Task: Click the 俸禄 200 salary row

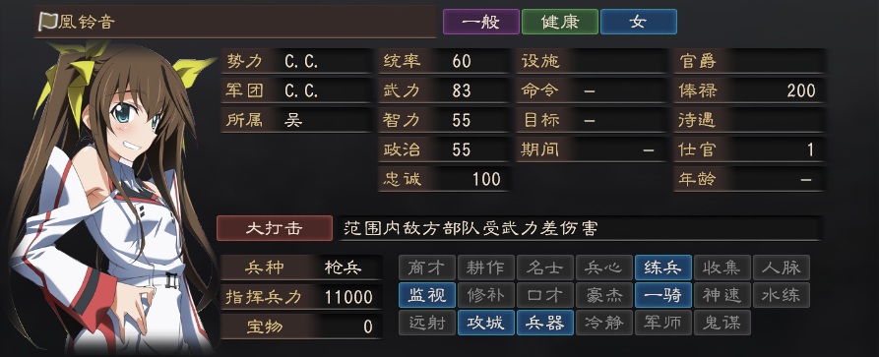Action: click(x=749, y=90)
